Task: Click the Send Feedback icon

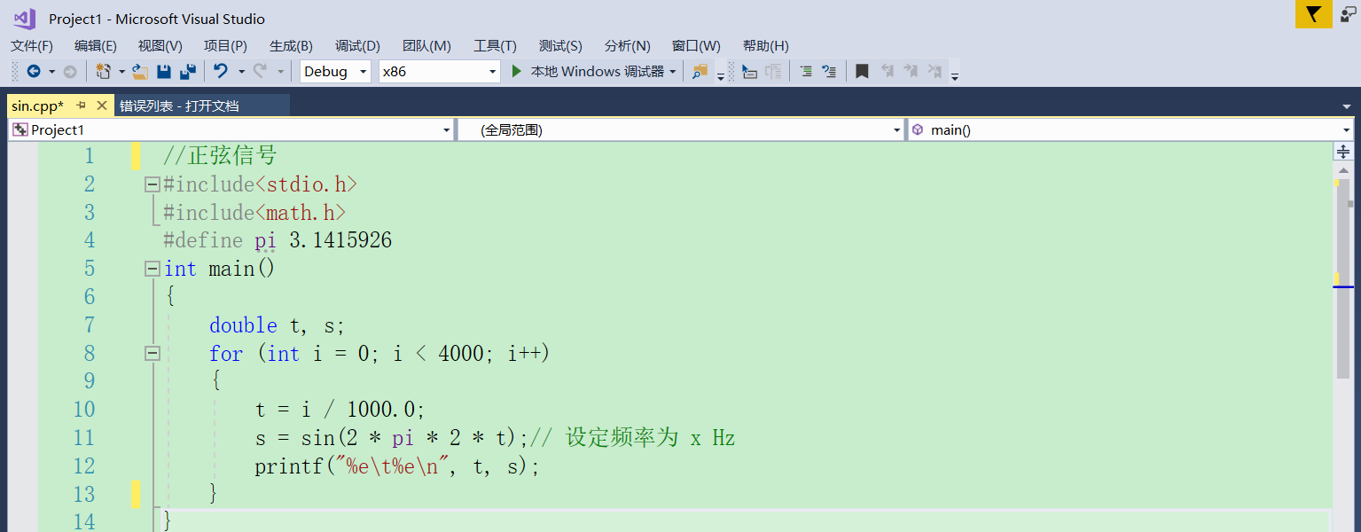Action: 1347,14
